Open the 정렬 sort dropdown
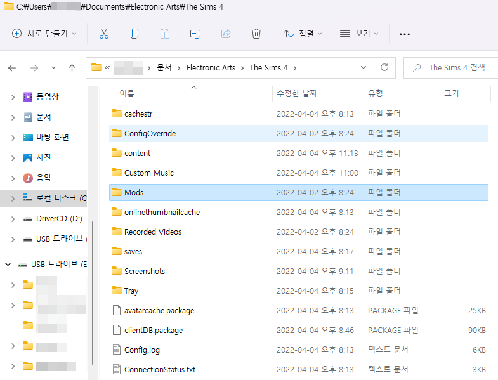Image resolution: width=498 pixels, height=380 pixels. (x=303, y=34)
